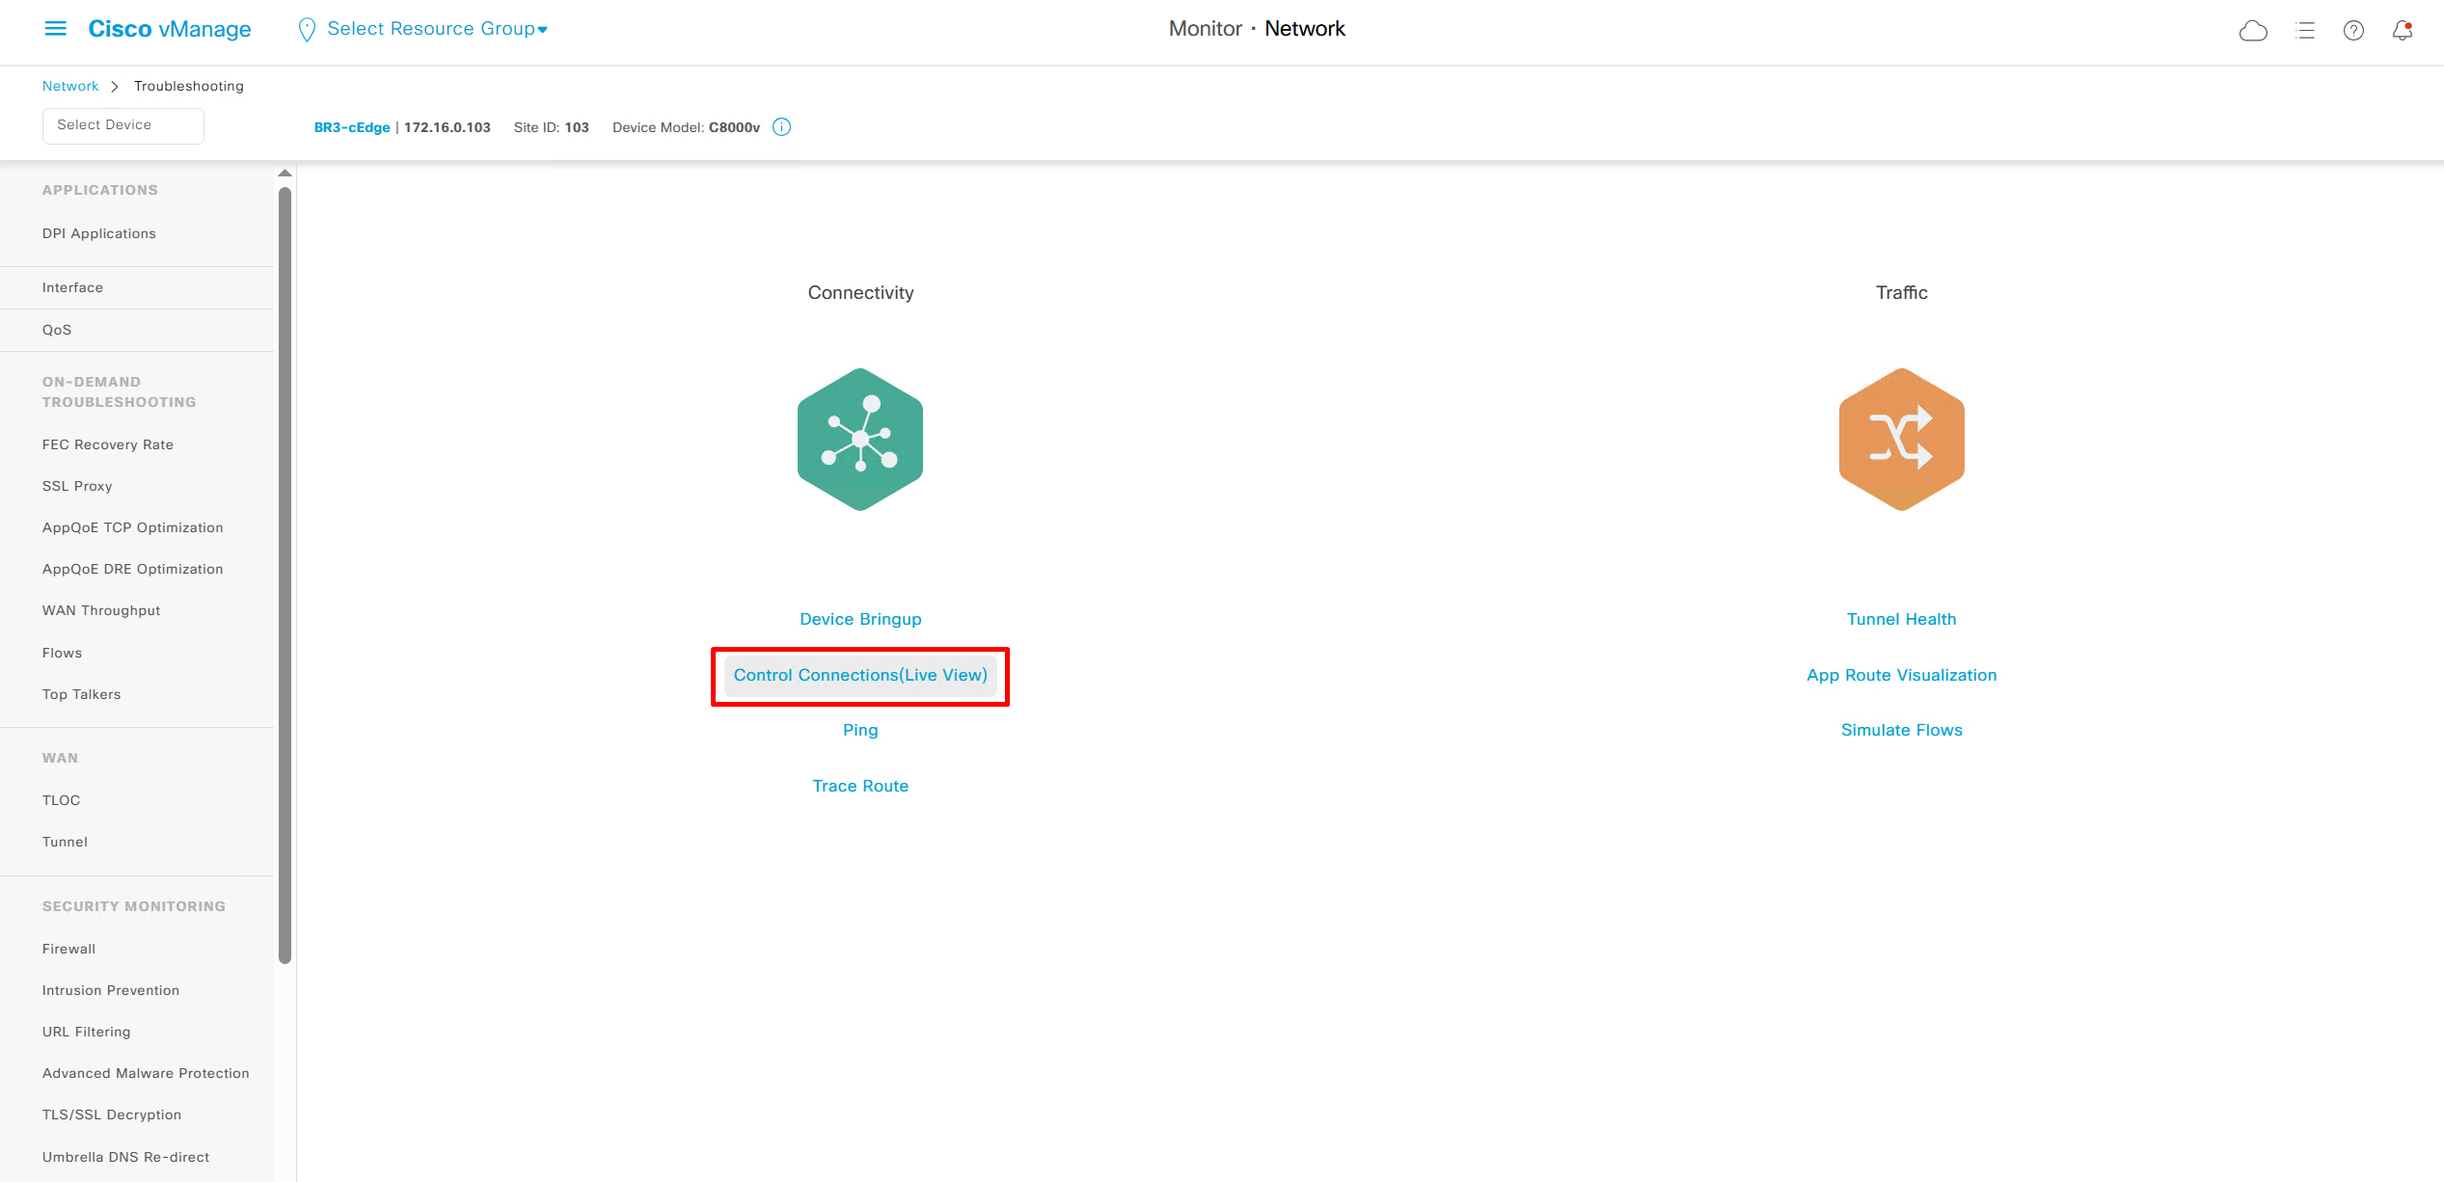Open the Select Device dropdown
Image resolution: width=2444 pixels, height=1182 pixels.
(122, 125)
